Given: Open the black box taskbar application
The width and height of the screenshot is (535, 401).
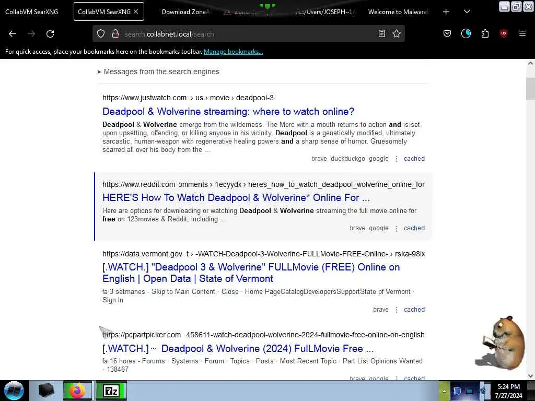Looking at the screenshot, I should 46,391.
